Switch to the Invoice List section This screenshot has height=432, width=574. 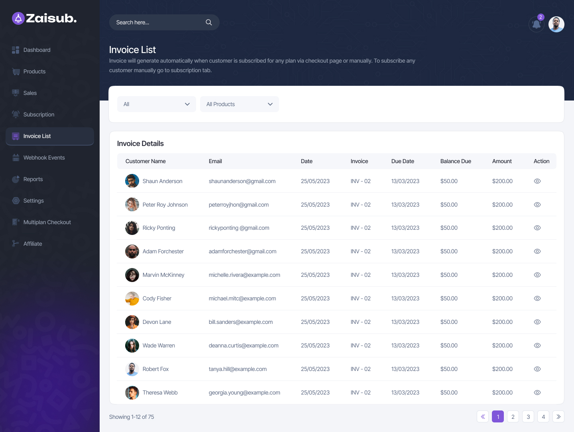coord(37,136)
